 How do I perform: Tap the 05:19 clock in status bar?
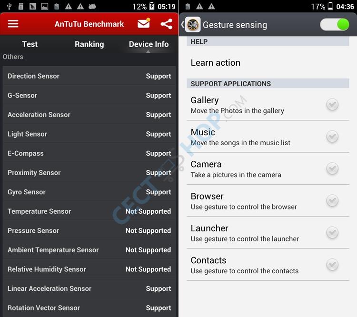click(x=167, y=7)
